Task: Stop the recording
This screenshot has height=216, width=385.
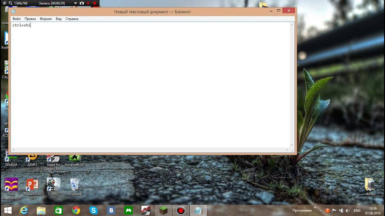Action: pyautogui.click(x=94, y=3)
